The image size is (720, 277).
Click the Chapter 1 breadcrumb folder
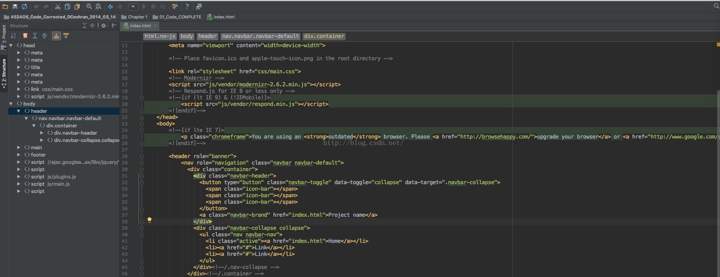pyautogui.click(x=134, y=17)
